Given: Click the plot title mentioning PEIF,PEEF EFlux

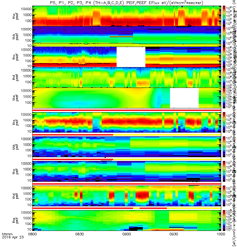Looking at the screenshot, I should tap(127, 3).
